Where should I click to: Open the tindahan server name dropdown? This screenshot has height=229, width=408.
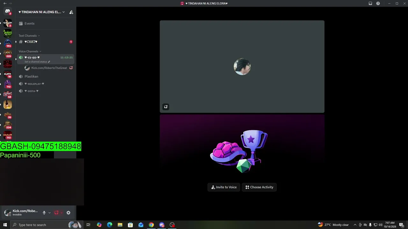point(42,12)
